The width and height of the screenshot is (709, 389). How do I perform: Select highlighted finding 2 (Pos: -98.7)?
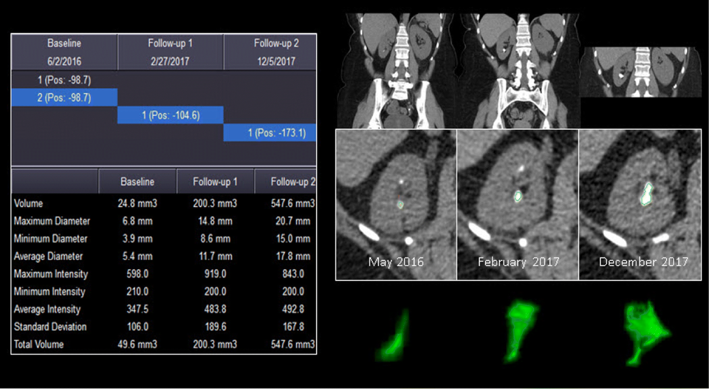64,97
